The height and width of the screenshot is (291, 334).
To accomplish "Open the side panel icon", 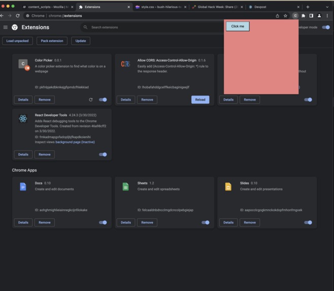I will click(x=311, y=16).
